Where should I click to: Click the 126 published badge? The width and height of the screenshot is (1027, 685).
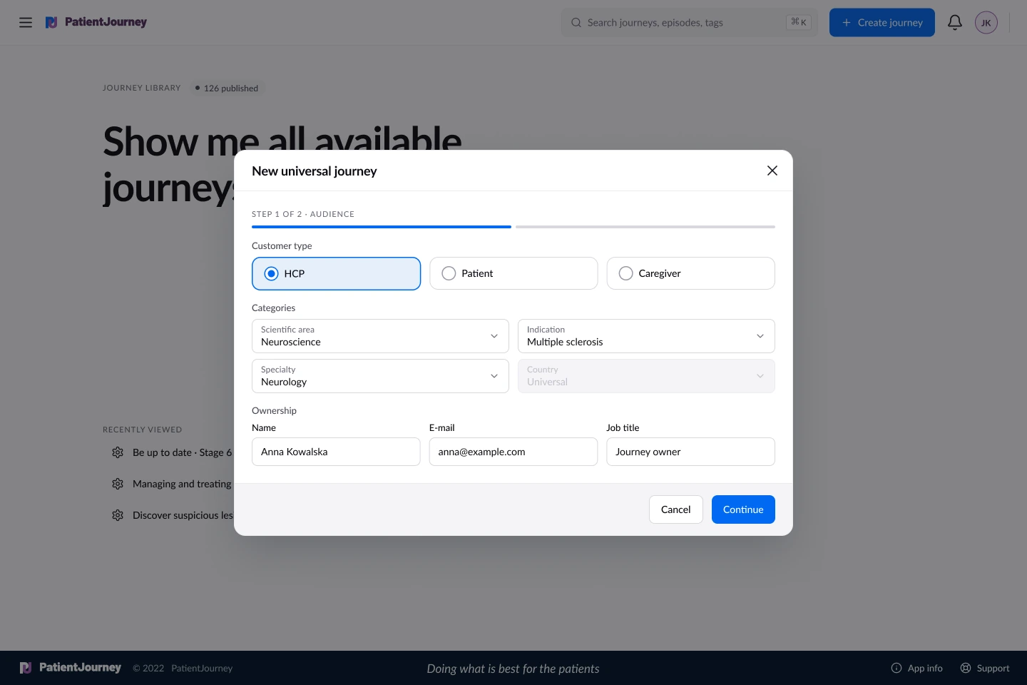click(x=227, y=88)
